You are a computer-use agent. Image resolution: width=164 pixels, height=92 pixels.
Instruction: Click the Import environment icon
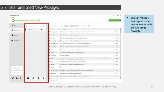[38, 78]
